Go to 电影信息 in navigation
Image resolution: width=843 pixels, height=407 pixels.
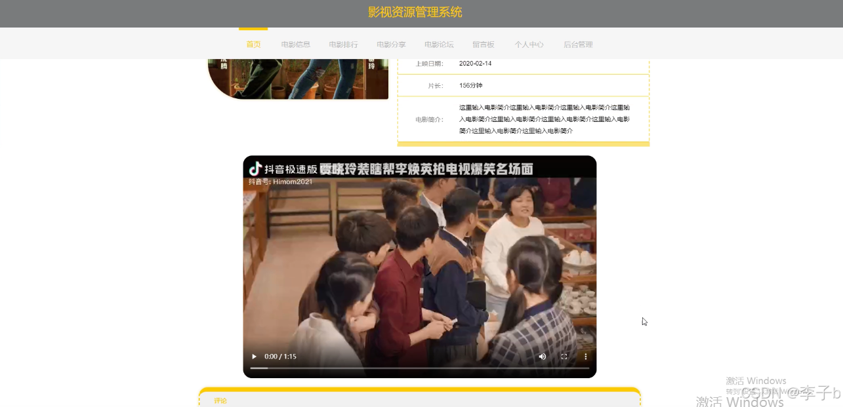[x=296, y=45]
